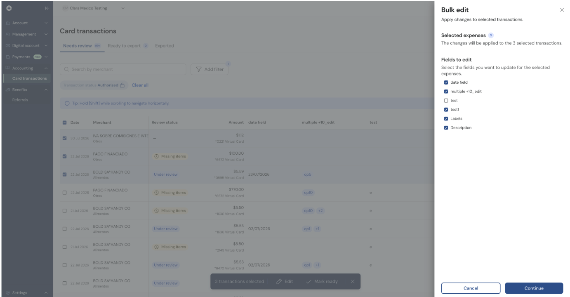Expand the Digital account chevron
570x297 pixels.
pos(46,45)
